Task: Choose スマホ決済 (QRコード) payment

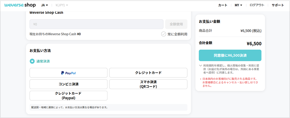Action: 148,84
